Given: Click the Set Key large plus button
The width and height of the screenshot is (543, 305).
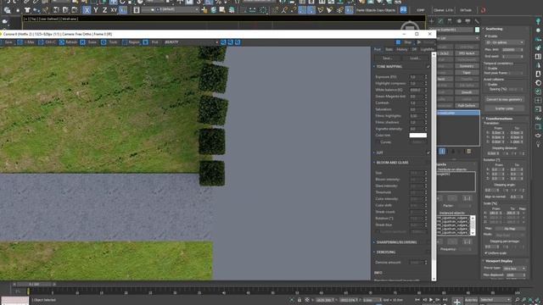Looking at the screenshot, I should click(x=456, y=302).
